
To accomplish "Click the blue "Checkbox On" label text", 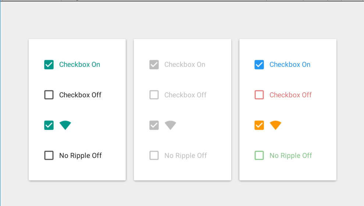I will [290, 65].
